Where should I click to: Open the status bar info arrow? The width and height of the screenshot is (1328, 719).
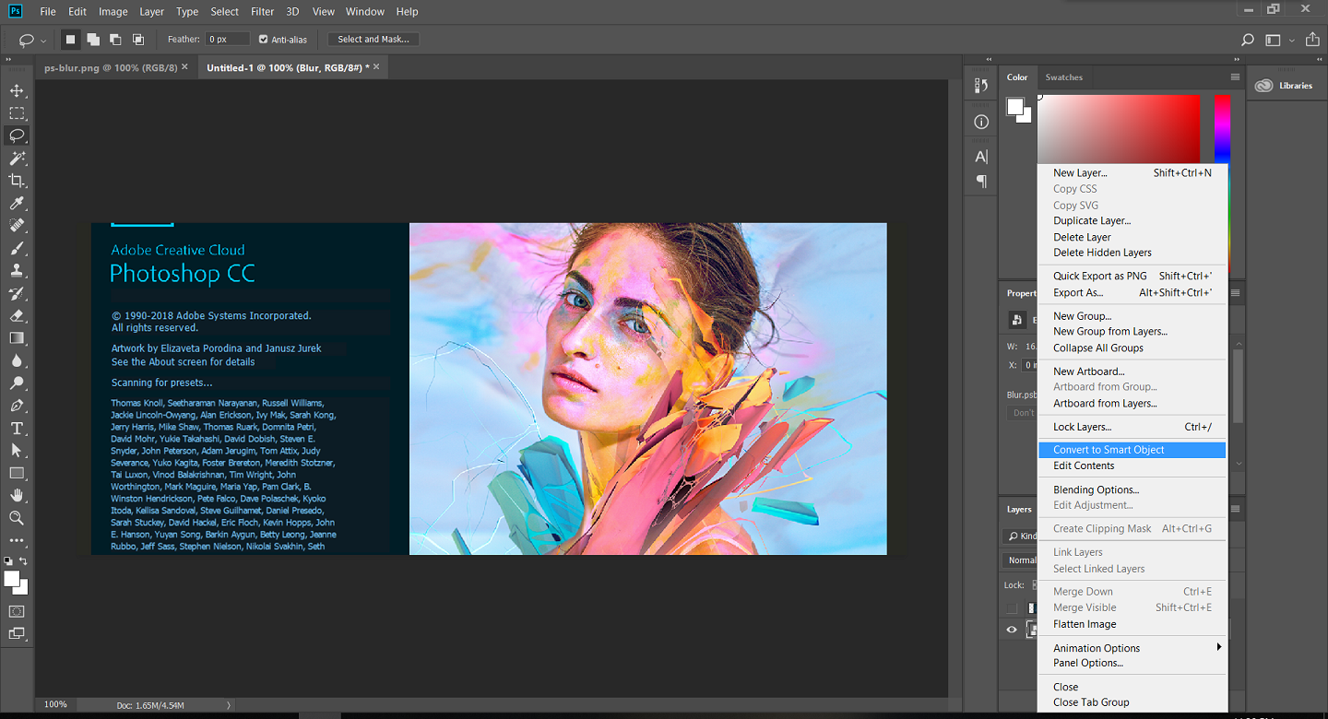click(x=230, y=705)
